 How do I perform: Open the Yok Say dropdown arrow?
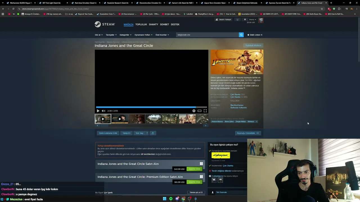pyautogui.click(x=147, y=133)
